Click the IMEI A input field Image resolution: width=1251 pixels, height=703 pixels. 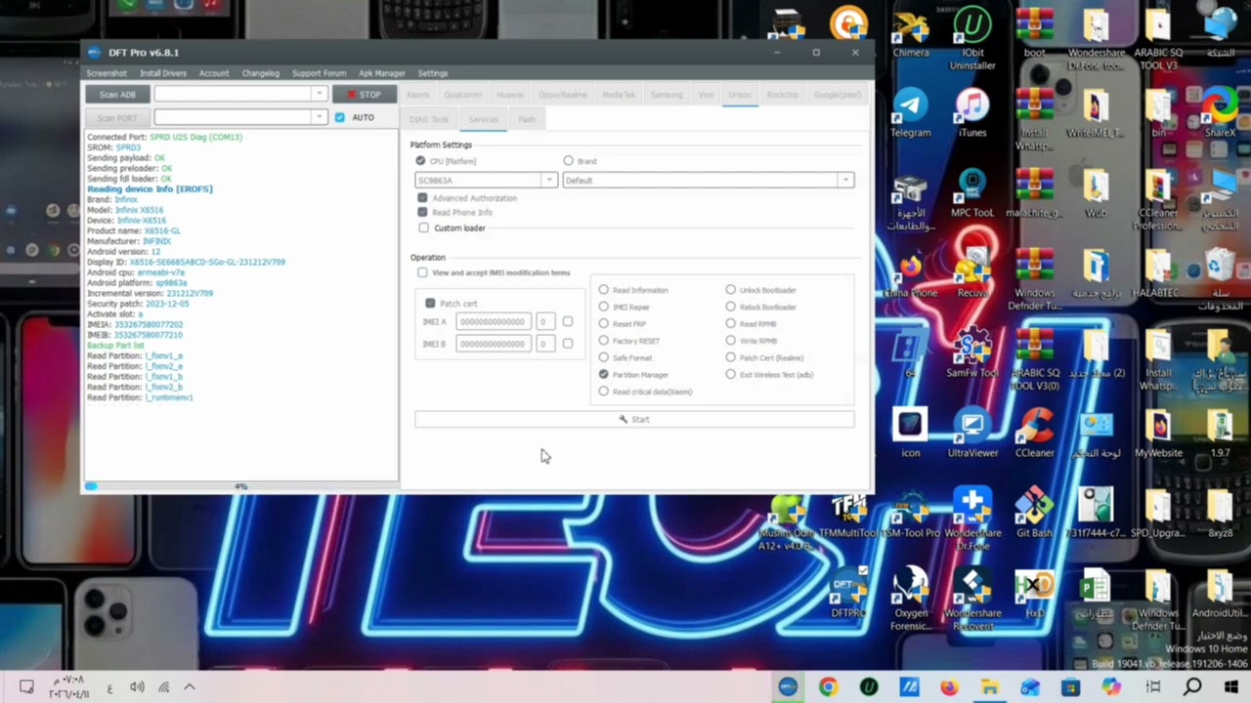tap(493, 321)
